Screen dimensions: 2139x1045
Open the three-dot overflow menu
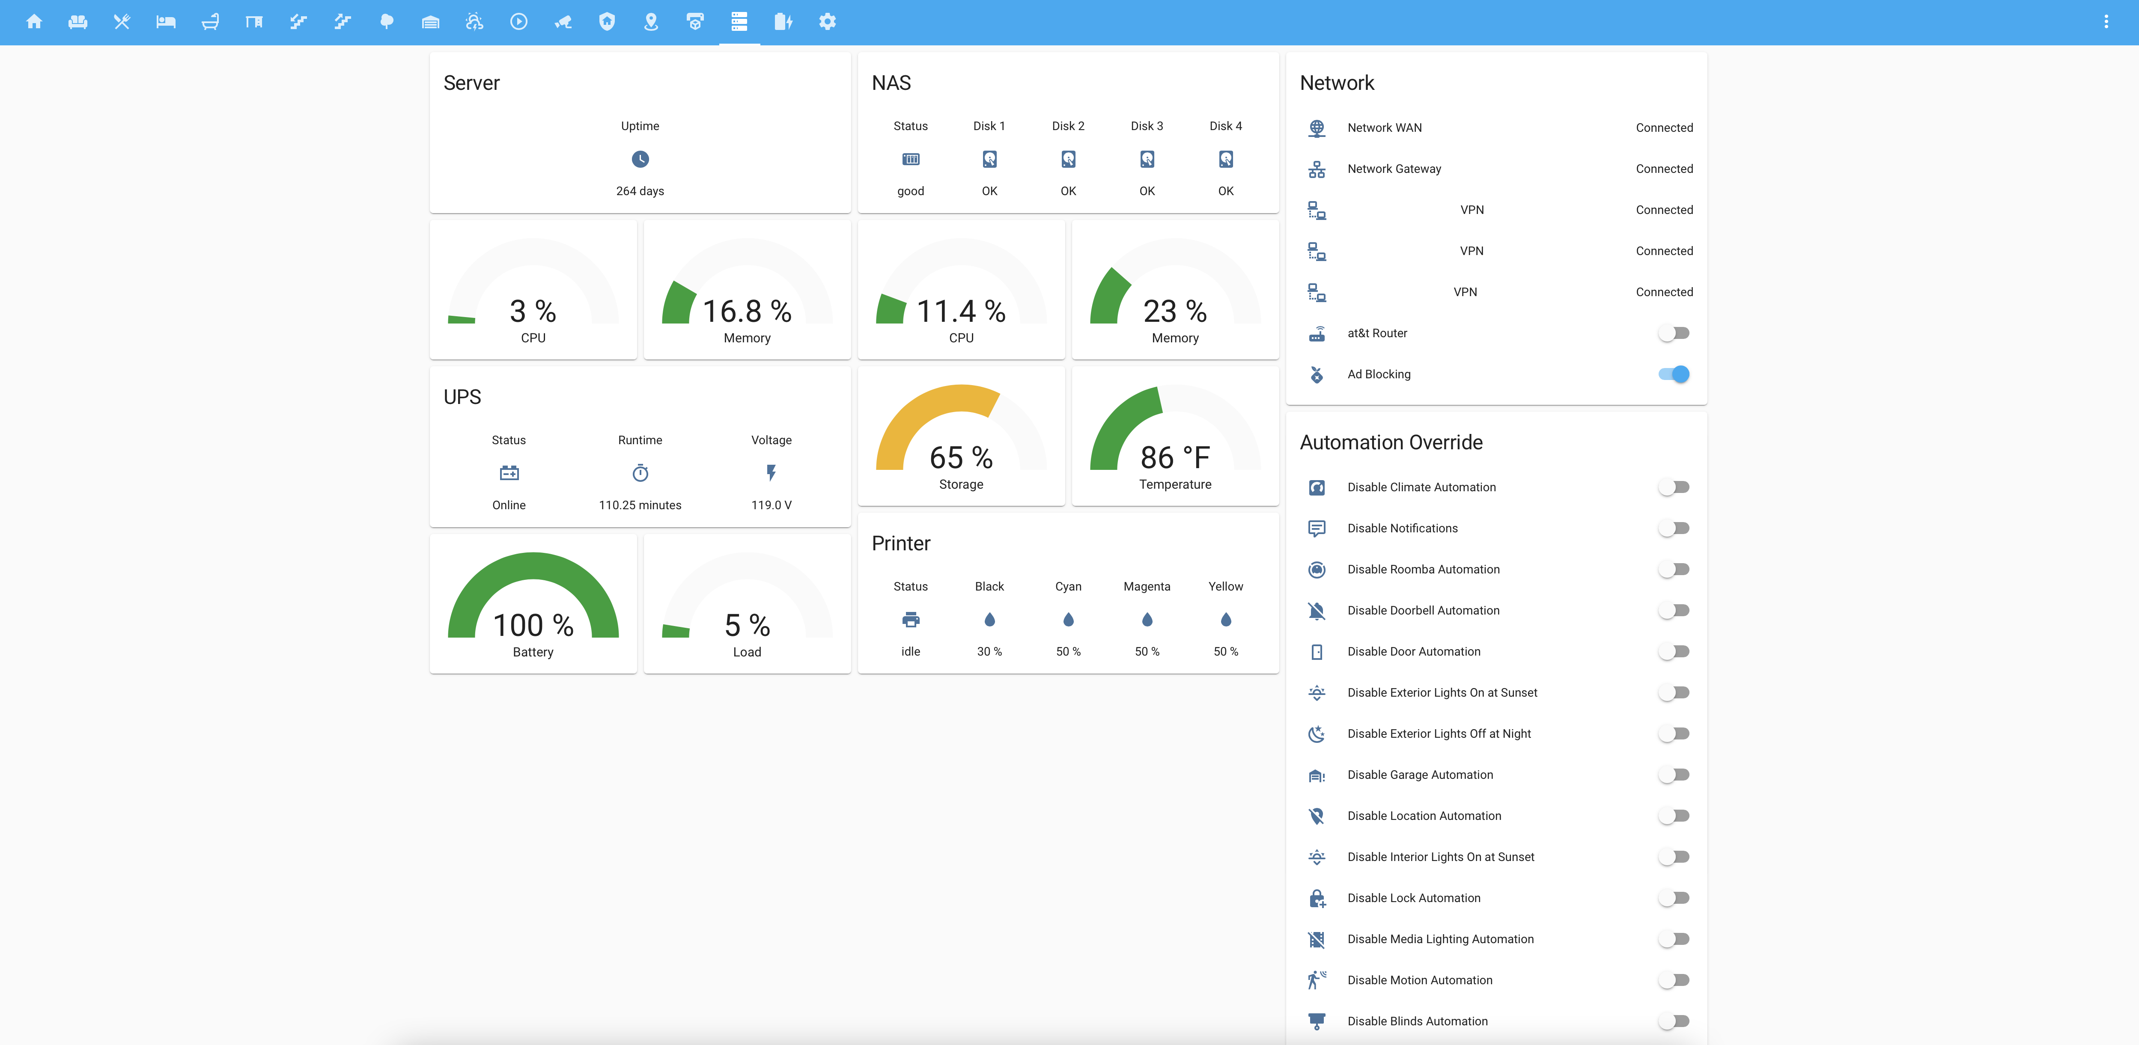click(x=2106, y=21)
